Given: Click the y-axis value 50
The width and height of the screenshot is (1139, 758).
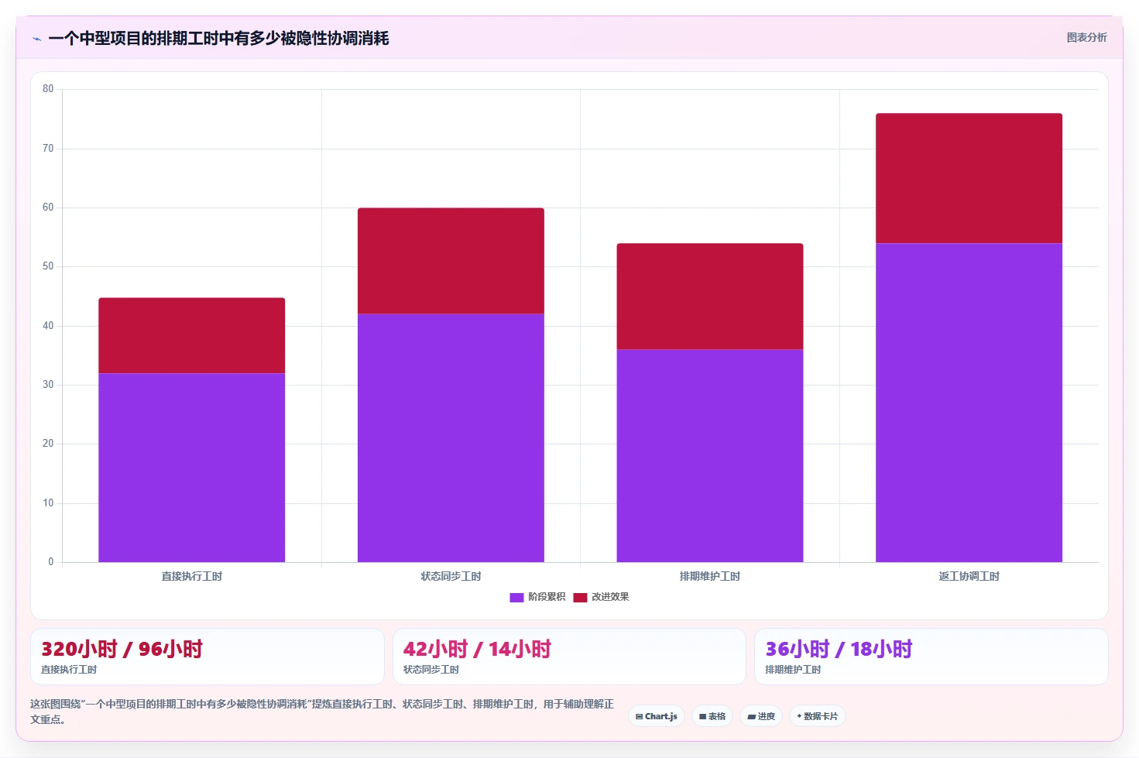Looking at the screenshot, I should click(x=48, y=266).
